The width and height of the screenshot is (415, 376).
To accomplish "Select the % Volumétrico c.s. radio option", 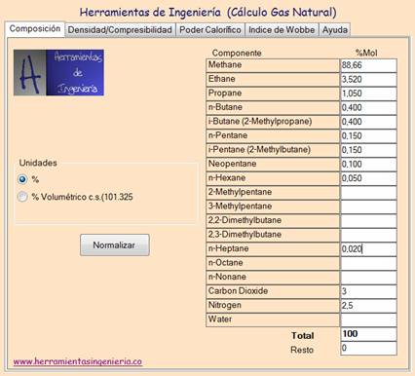I will pyautogui.click(x=22, y=197).
